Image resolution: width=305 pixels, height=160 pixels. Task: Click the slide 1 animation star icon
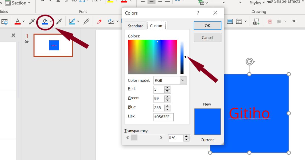point(27,42)
